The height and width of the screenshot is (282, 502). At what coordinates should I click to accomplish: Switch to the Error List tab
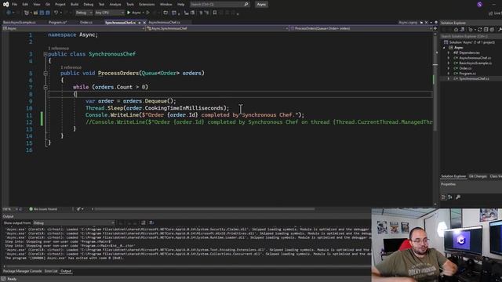click(x=51, y=271)
